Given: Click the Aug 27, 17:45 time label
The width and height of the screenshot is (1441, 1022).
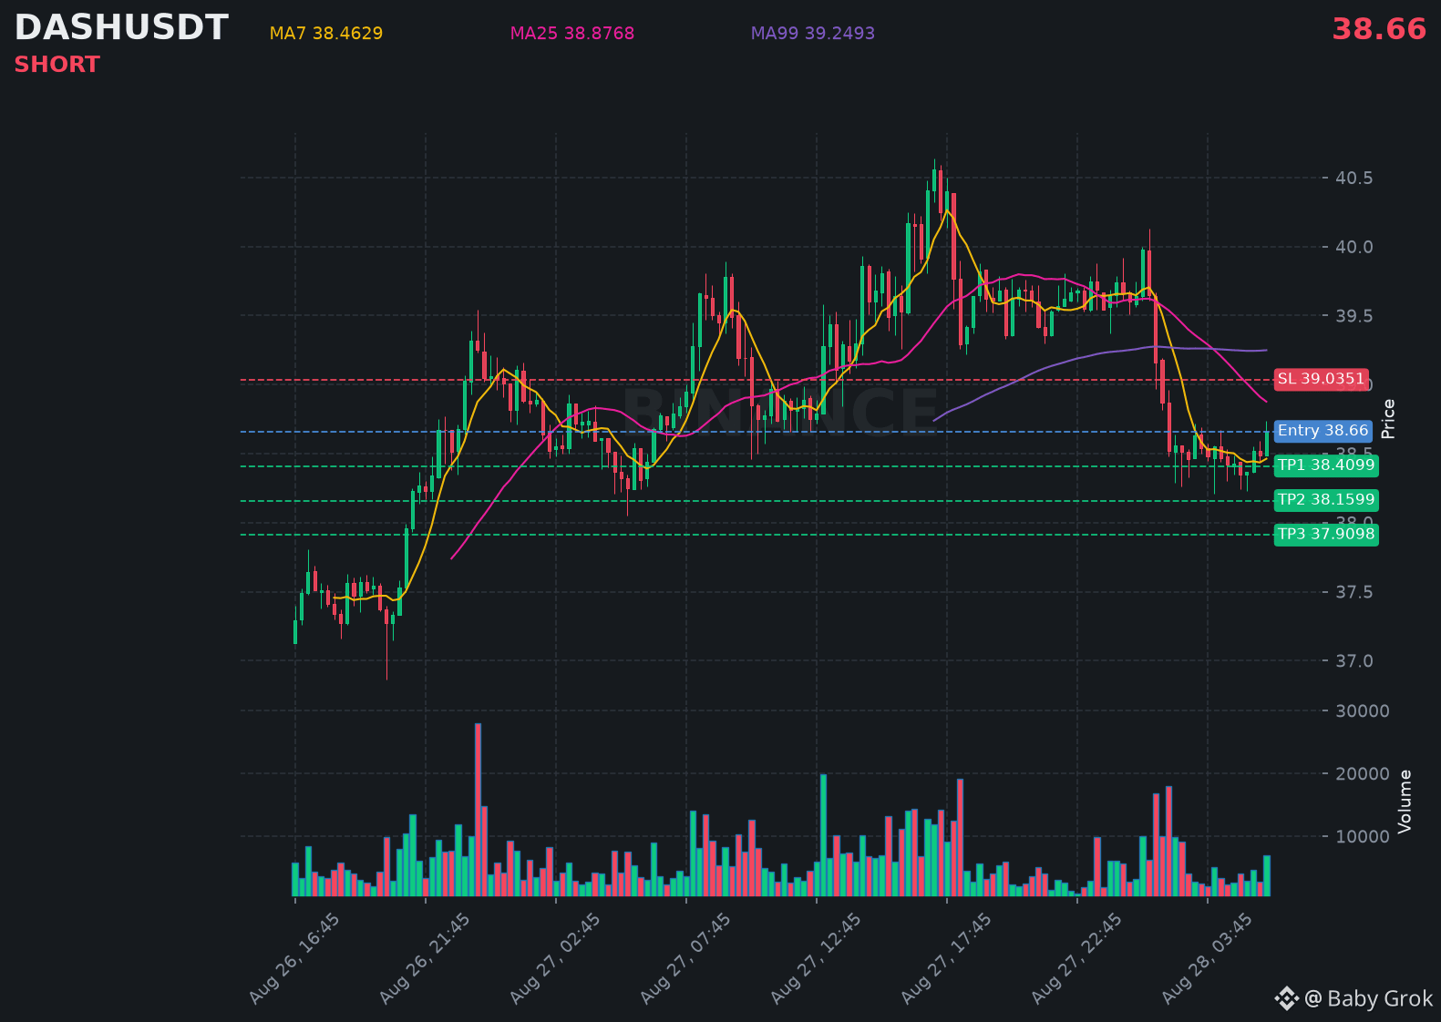Looking at the screenshot, I should (x=946, y=959).
